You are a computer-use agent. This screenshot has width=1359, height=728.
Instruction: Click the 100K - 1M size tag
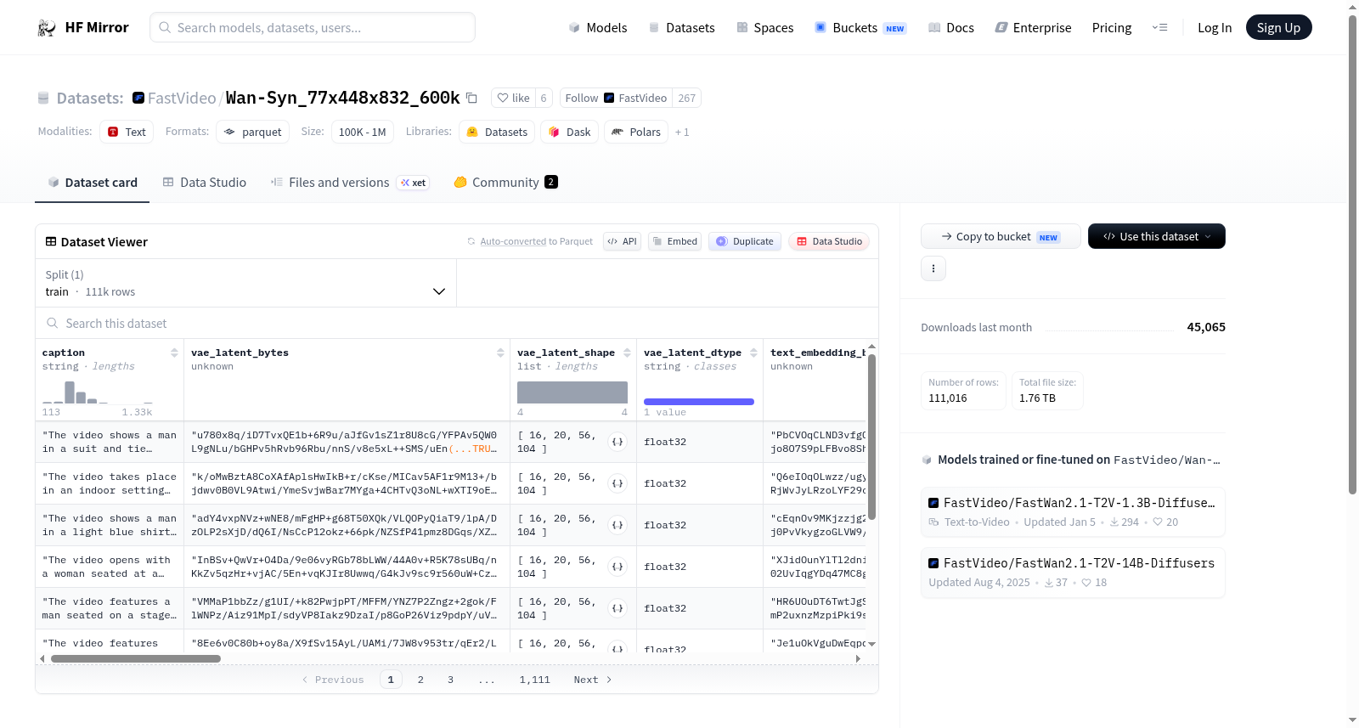click(363, 132)
